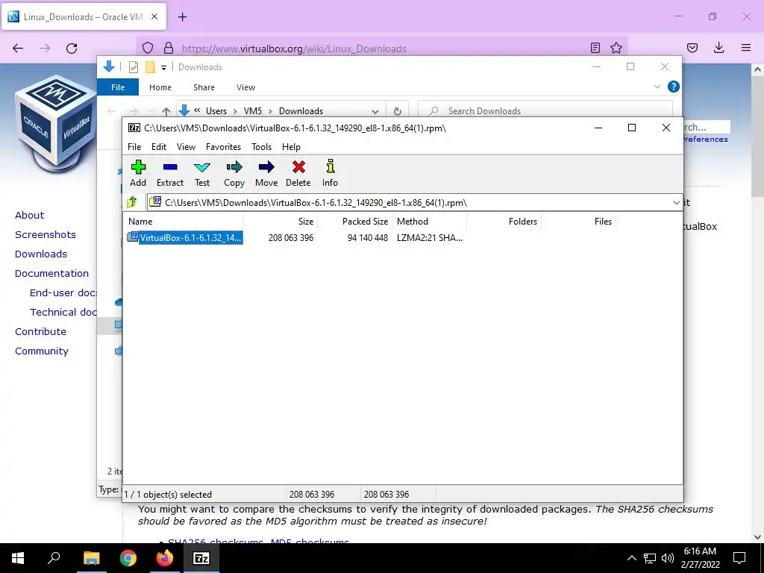Click the Explorer properties checkmark icon
The height and width of the screenshot is (573, 764).
133,66
